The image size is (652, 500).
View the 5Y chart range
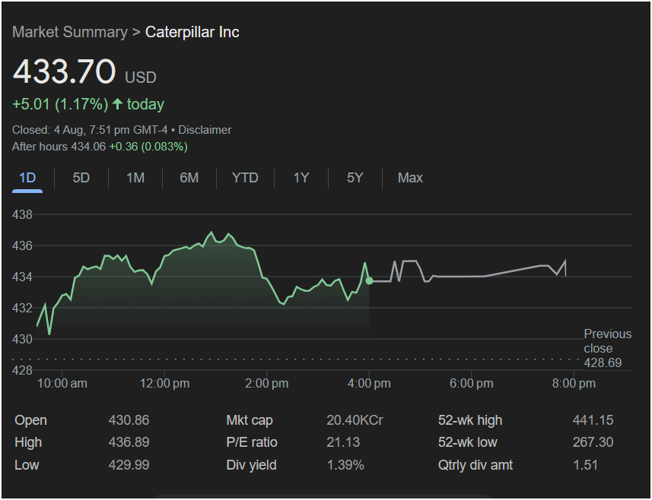(355, 178)
